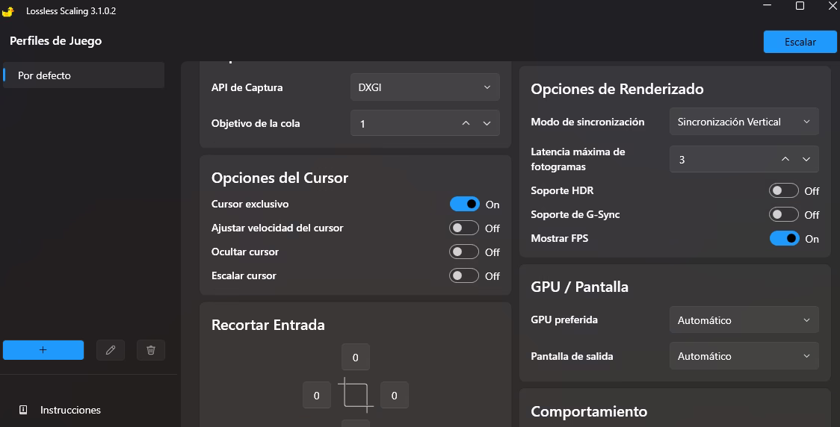Maximize the Lossless Scaling window
This screenshot has height=427, width=840.
click(800, 5)
